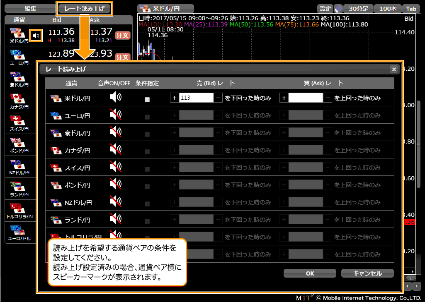Click the speaker icon next to 米ドル/円 in rate list
425x302 pixels.
[37, 36]
